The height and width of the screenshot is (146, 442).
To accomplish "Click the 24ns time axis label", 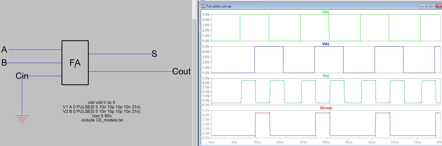I will pos(280,142).
